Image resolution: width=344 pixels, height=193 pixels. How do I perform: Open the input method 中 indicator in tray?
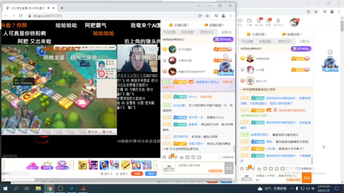point(313,188)
